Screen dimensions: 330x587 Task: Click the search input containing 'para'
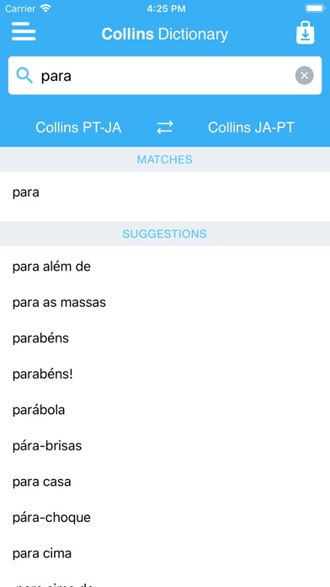tap(165, 76)
